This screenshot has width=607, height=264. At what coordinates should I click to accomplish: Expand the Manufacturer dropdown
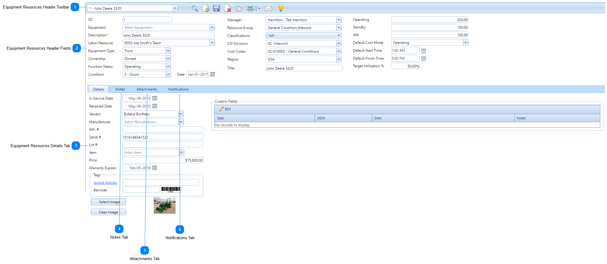point(181,122)
